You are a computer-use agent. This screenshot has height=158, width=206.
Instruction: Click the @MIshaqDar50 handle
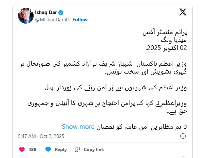coord(52,20)
